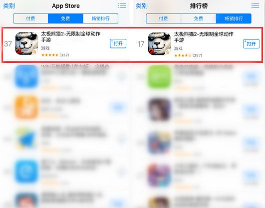Tap blurred blue WiFi app icon at left
This screenshot has width=265, height=208.
(26, 76)
